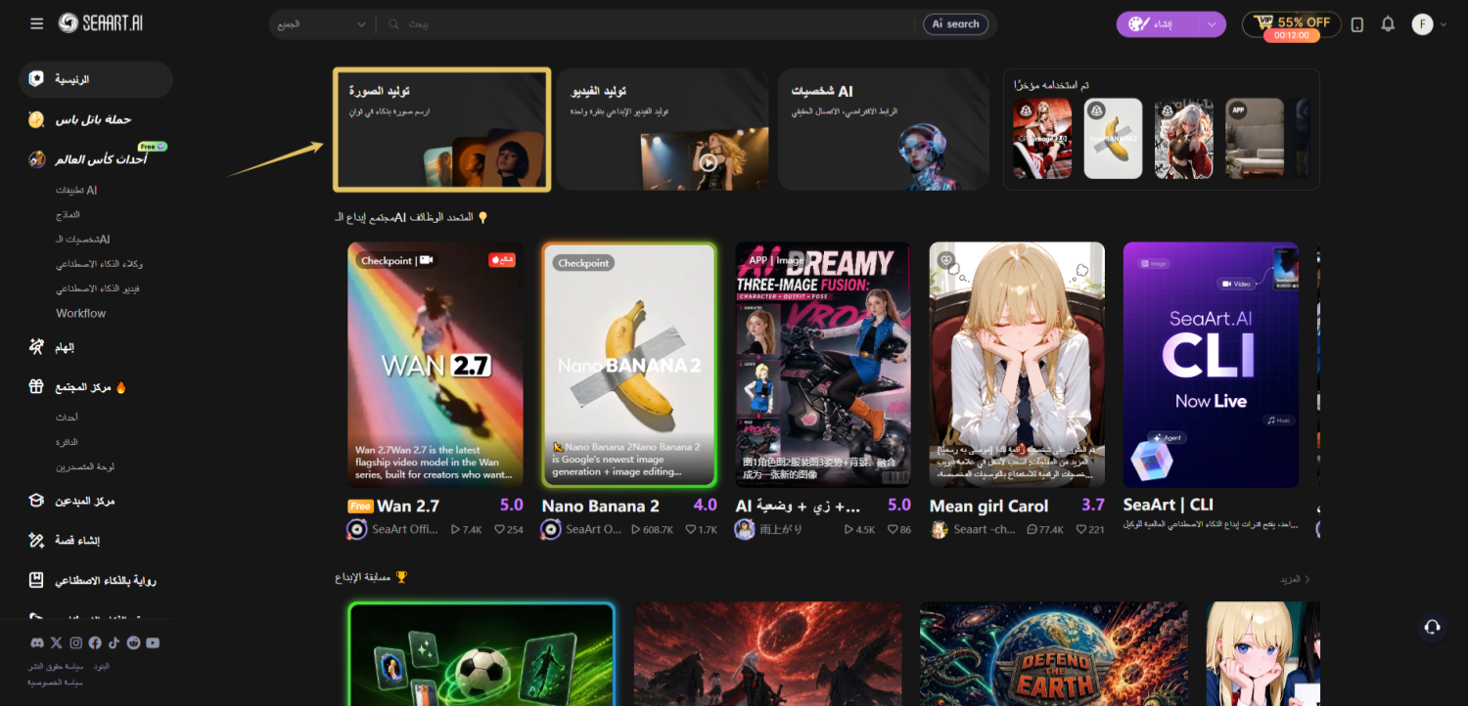Open the تطبيقات AI sidebar subitem
This screenshot has width=1468, height=706.
tap(76, 190)
